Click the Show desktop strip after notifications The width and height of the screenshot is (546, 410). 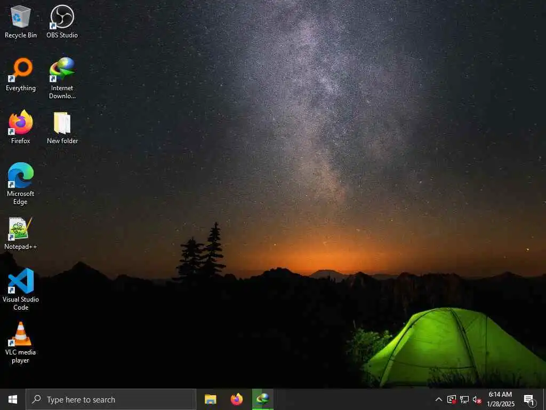point(544,399)
